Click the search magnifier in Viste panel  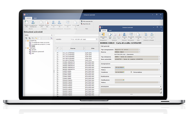[x=51, y=38]
